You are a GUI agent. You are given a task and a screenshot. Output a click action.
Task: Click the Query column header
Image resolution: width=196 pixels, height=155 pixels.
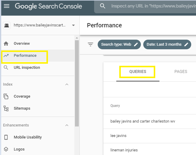click(x=115, y=106)
